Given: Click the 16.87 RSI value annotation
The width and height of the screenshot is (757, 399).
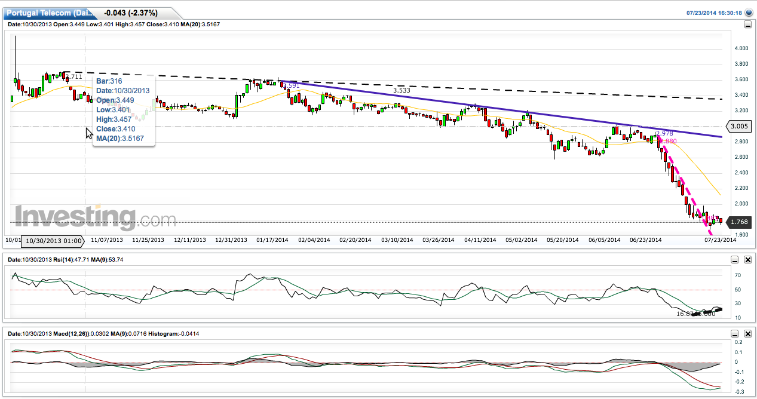Looking at the screenshot, I should 684,314.
